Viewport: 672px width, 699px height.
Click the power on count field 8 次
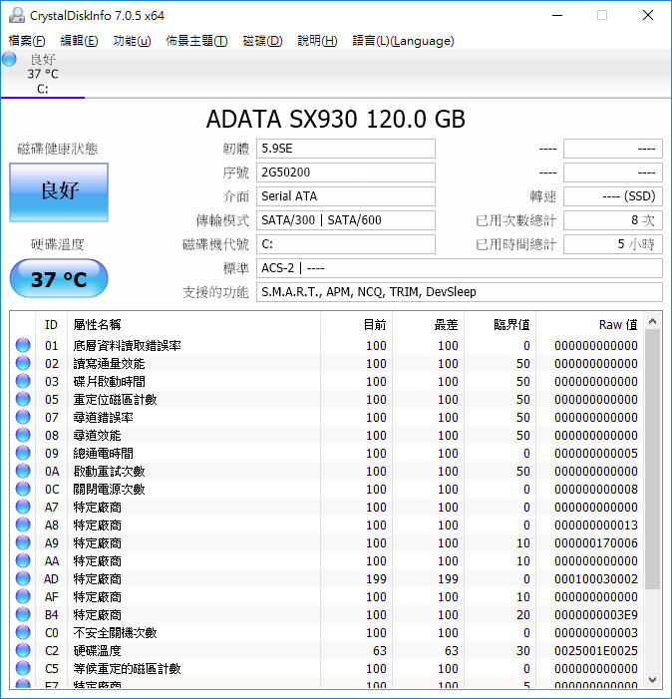tap(613, 220)
